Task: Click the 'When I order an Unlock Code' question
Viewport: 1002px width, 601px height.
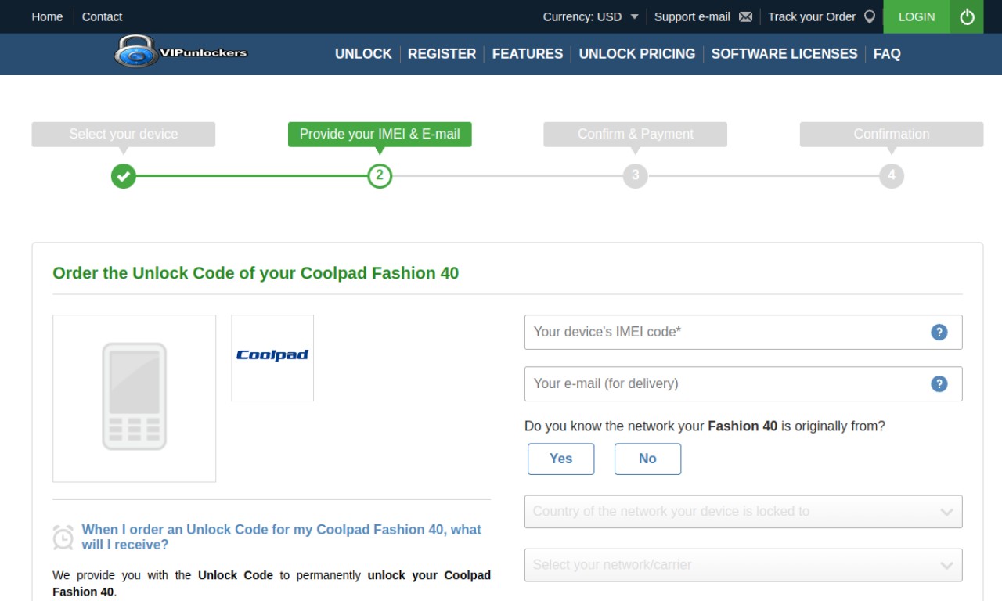Action: (282, 537)
